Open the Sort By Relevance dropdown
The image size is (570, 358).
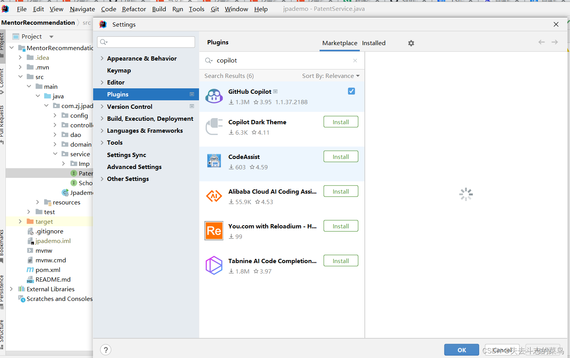(331, 76)
